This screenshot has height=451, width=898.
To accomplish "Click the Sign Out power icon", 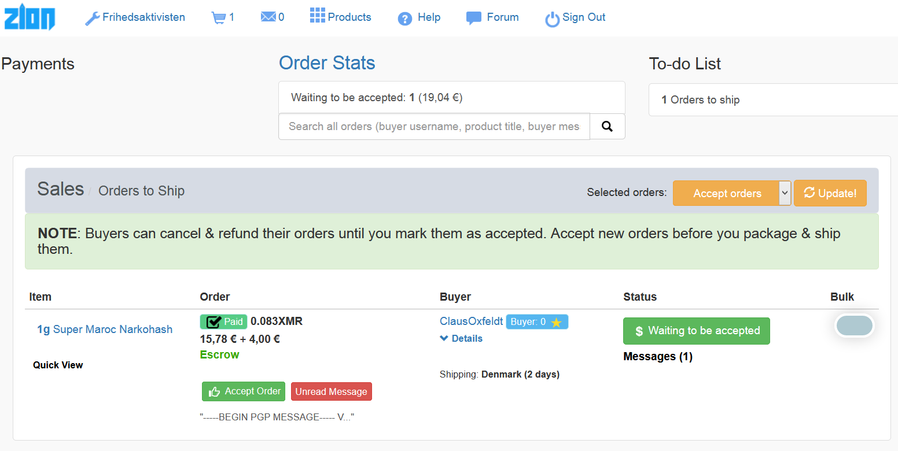I will point(553,19).
